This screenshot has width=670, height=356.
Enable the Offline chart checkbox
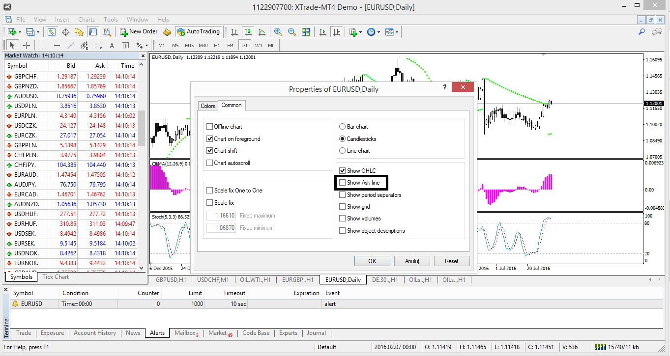210,127
